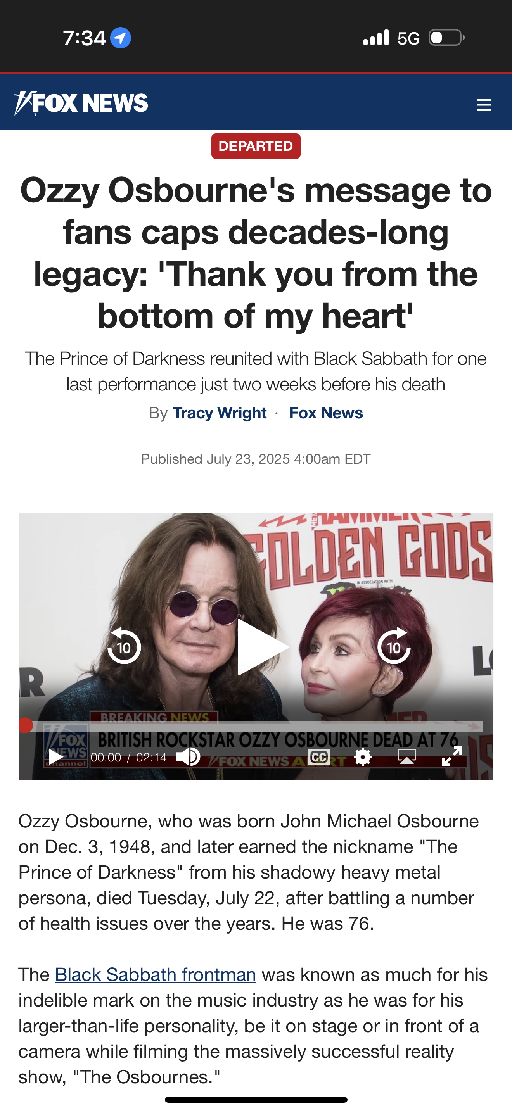The height and width of the screenshot is (1112, 512).
Task: Click the Fox News byline link
Action: [x=326, y=413]
